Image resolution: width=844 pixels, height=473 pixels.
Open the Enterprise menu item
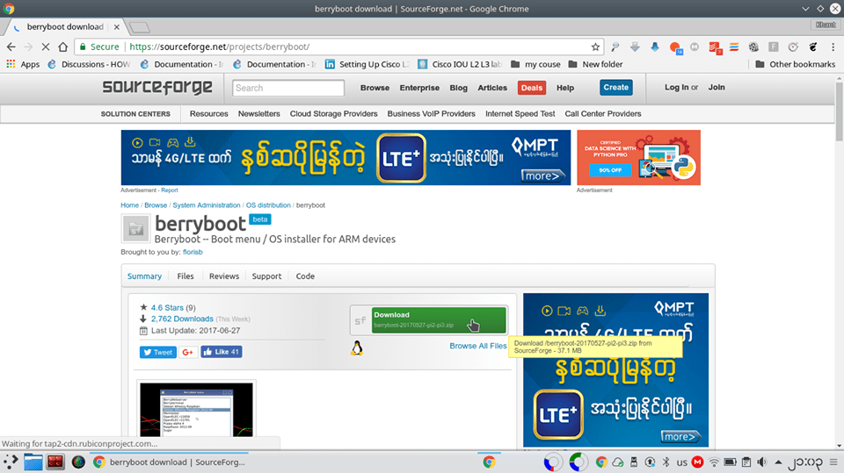point(419,88)
